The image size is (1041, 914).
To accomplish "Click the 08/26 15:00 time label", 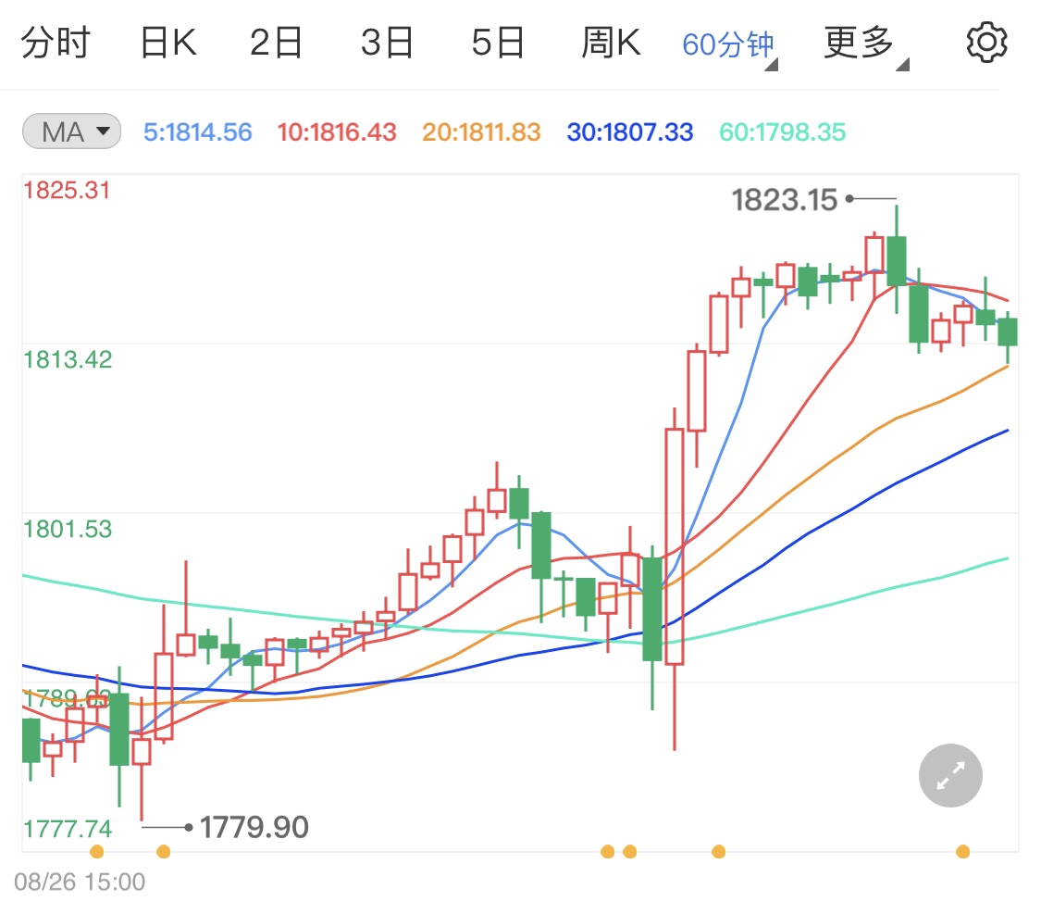I will (x=80, y=883).
